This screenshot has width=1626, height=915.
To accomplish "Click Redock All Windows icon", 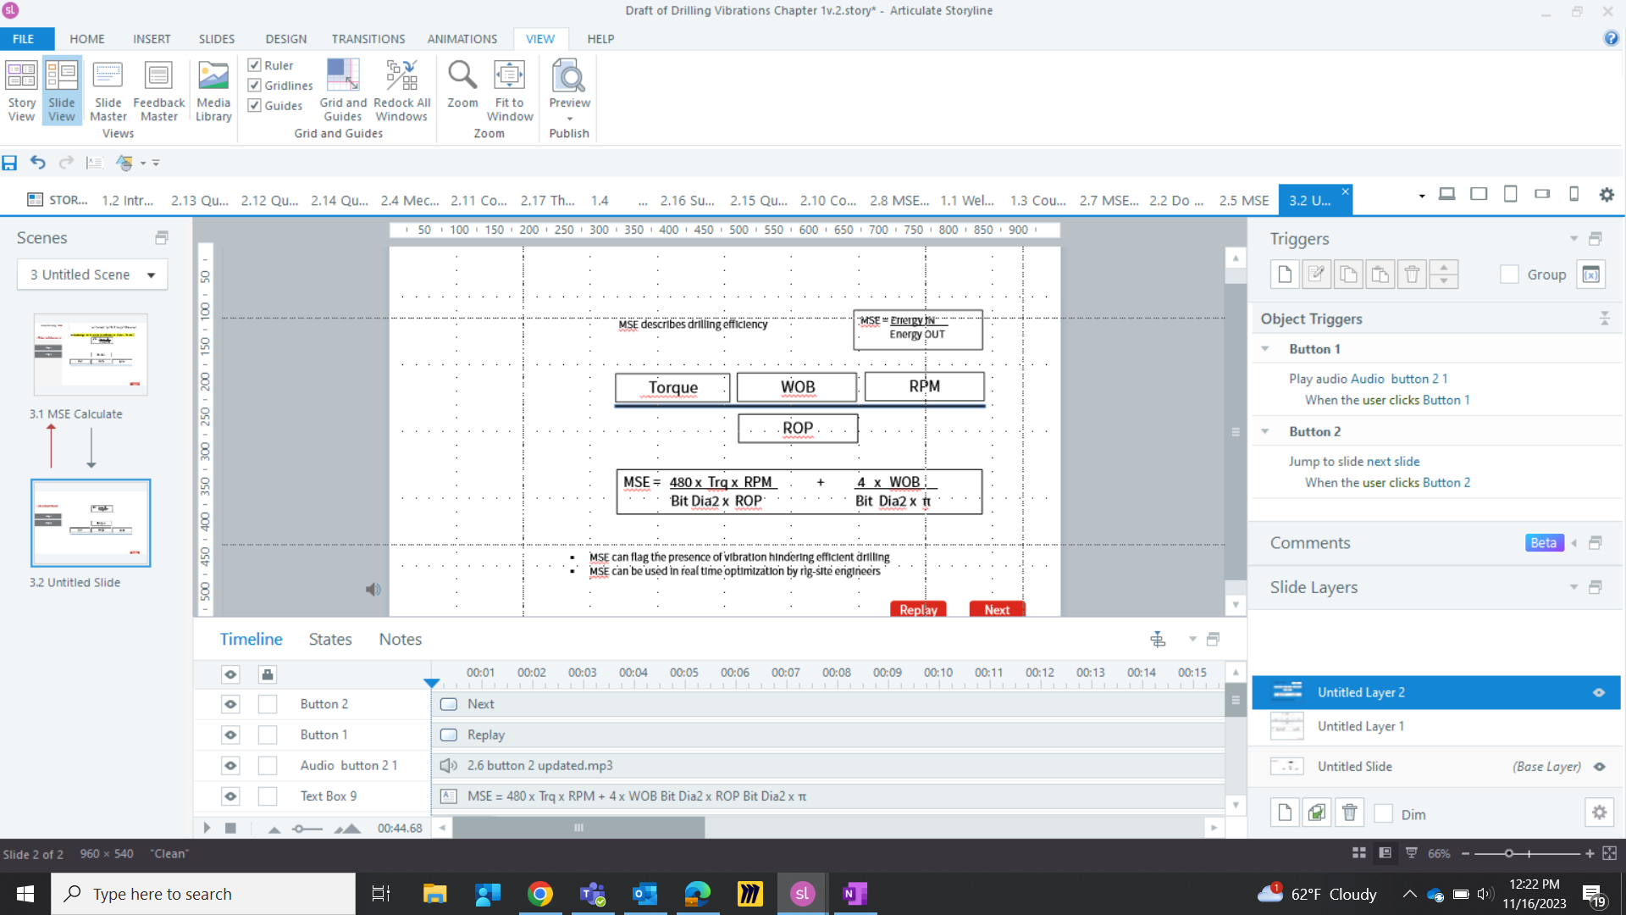I will coord(402,90).
